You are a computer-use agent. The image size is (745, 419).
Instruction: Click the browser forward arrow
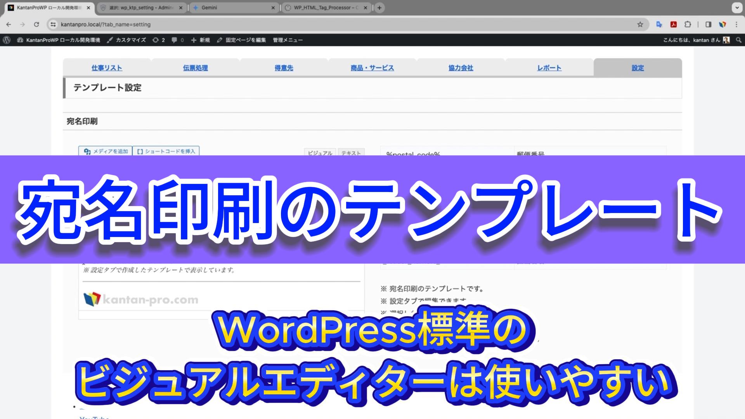23,24
